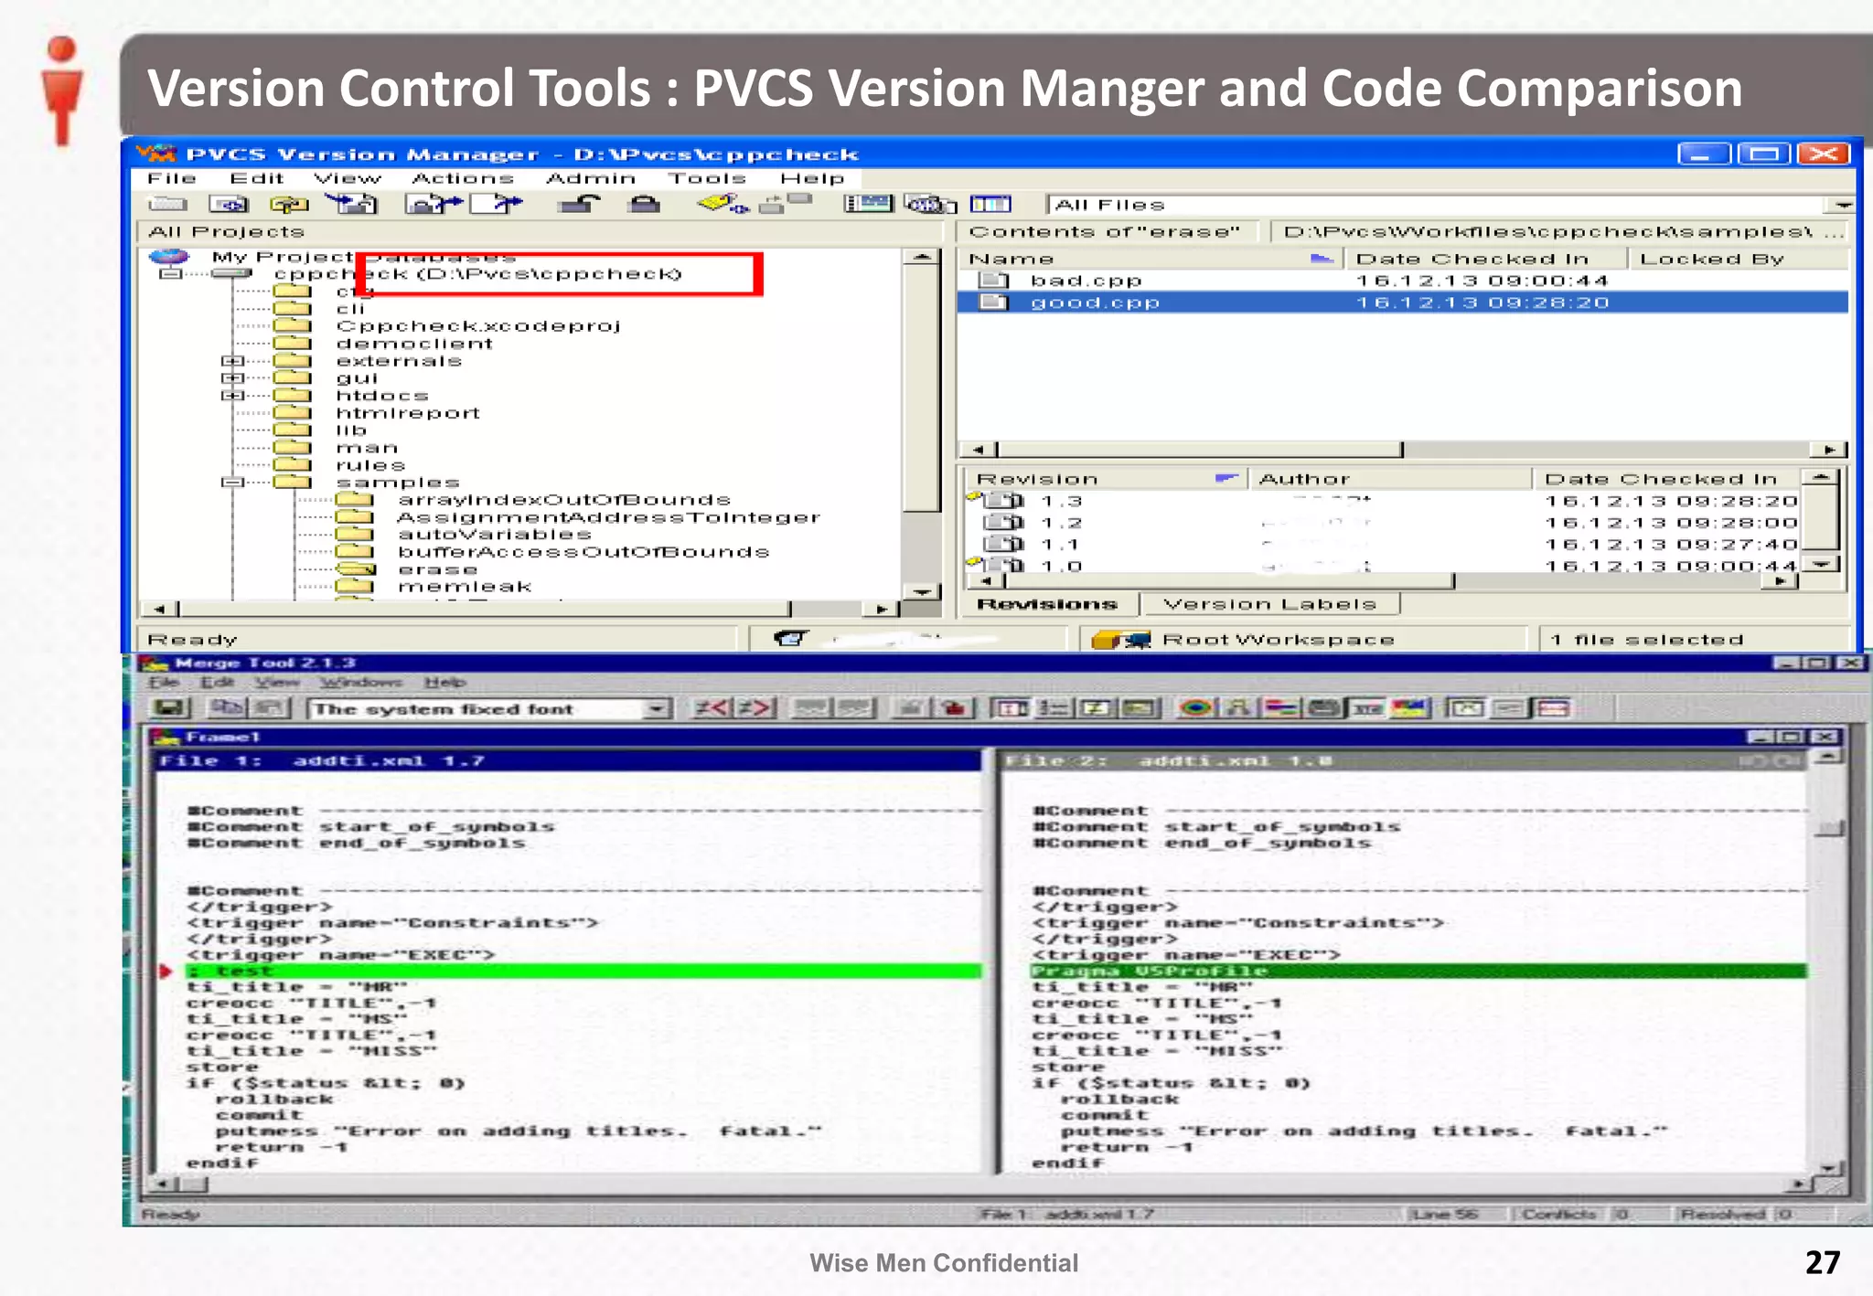The height and width of the screenshot is (1296, 1873).
Task: Click the blue column view toolbar icon
Action: click(x=990, y=204)
